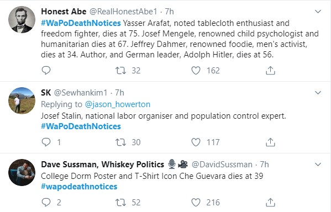Screen dimensions: 331x212
Task: Share Honest Abe's tweet
Action: coord(270,71)
